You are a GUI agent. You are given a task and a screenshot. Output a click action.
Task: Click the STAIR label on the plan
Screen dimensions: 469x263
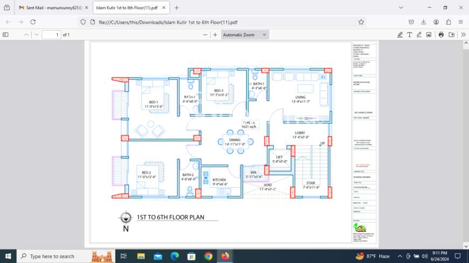[x=311, y=183]
